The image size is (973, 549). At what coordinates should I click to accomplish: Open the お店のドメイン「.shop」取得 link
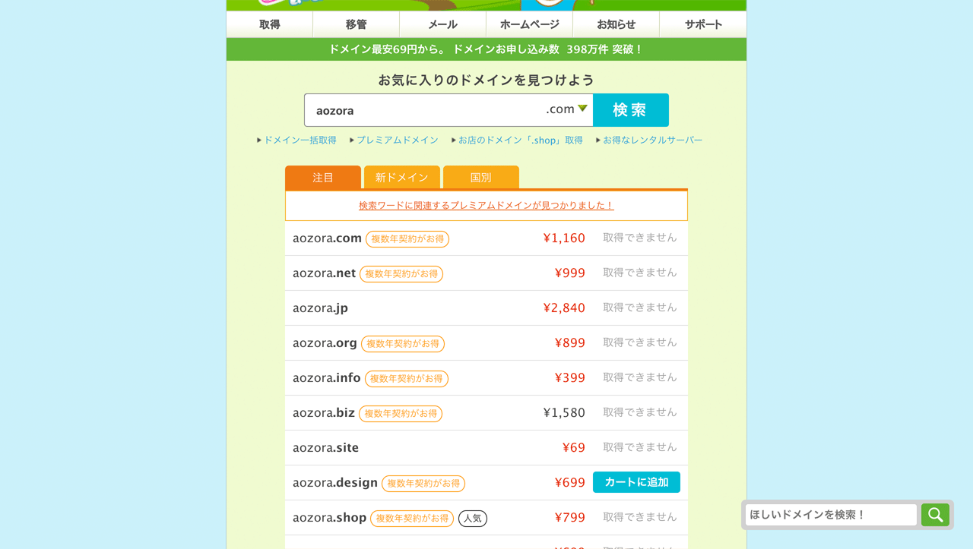click(521, 140)
